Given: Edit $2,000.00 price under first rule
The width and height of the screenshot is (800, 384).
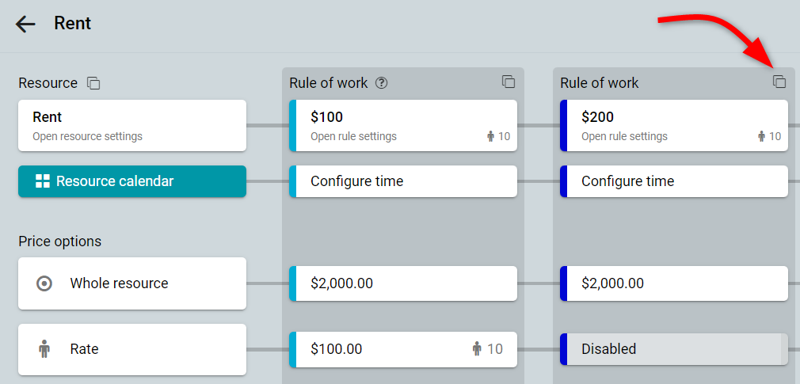Looking at the screenshot, I should coord(403,283).
